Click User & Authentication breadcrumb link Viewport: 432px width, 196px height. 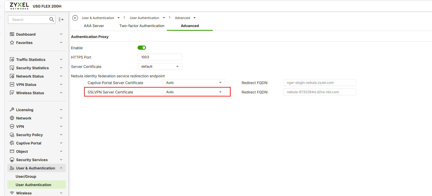(98, 18)
